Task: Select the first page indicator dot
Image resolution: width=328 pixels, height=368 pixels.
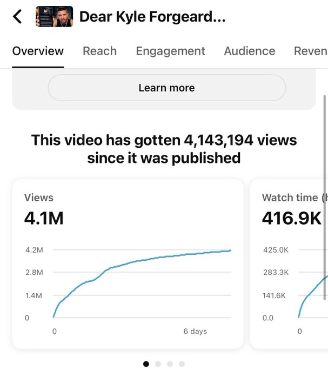Action: 146,364
